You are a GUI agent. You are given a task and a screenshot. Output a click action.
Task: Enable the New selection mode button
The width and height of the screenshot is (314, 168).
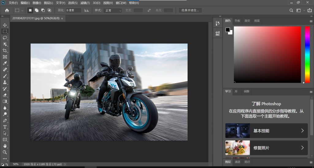coord(30,10)
